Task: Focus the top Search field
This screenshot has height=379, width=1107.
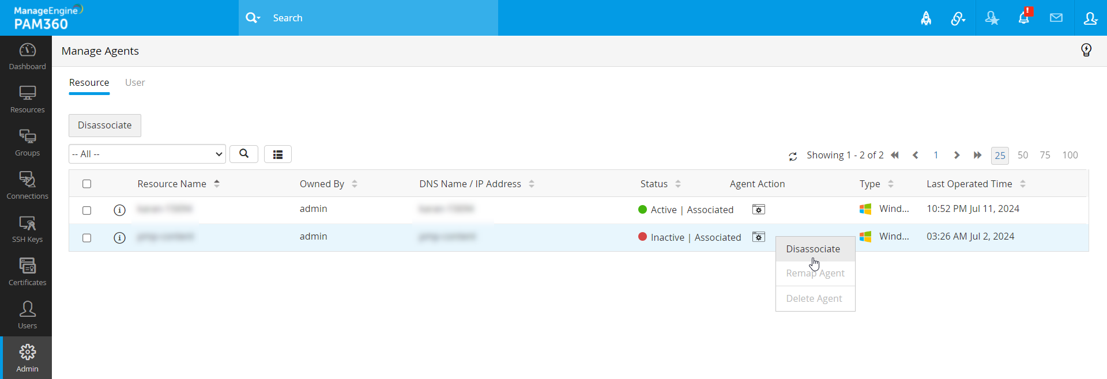Action: tap(383, 18)
